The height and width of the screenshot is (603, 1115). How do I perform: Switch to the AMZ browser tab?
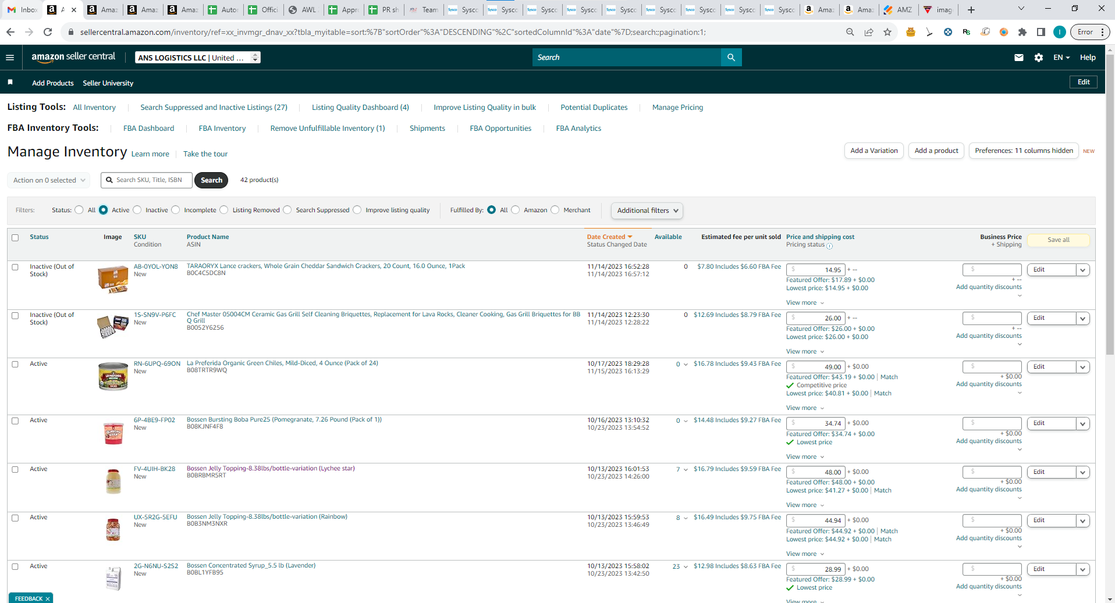coord(898,10)
